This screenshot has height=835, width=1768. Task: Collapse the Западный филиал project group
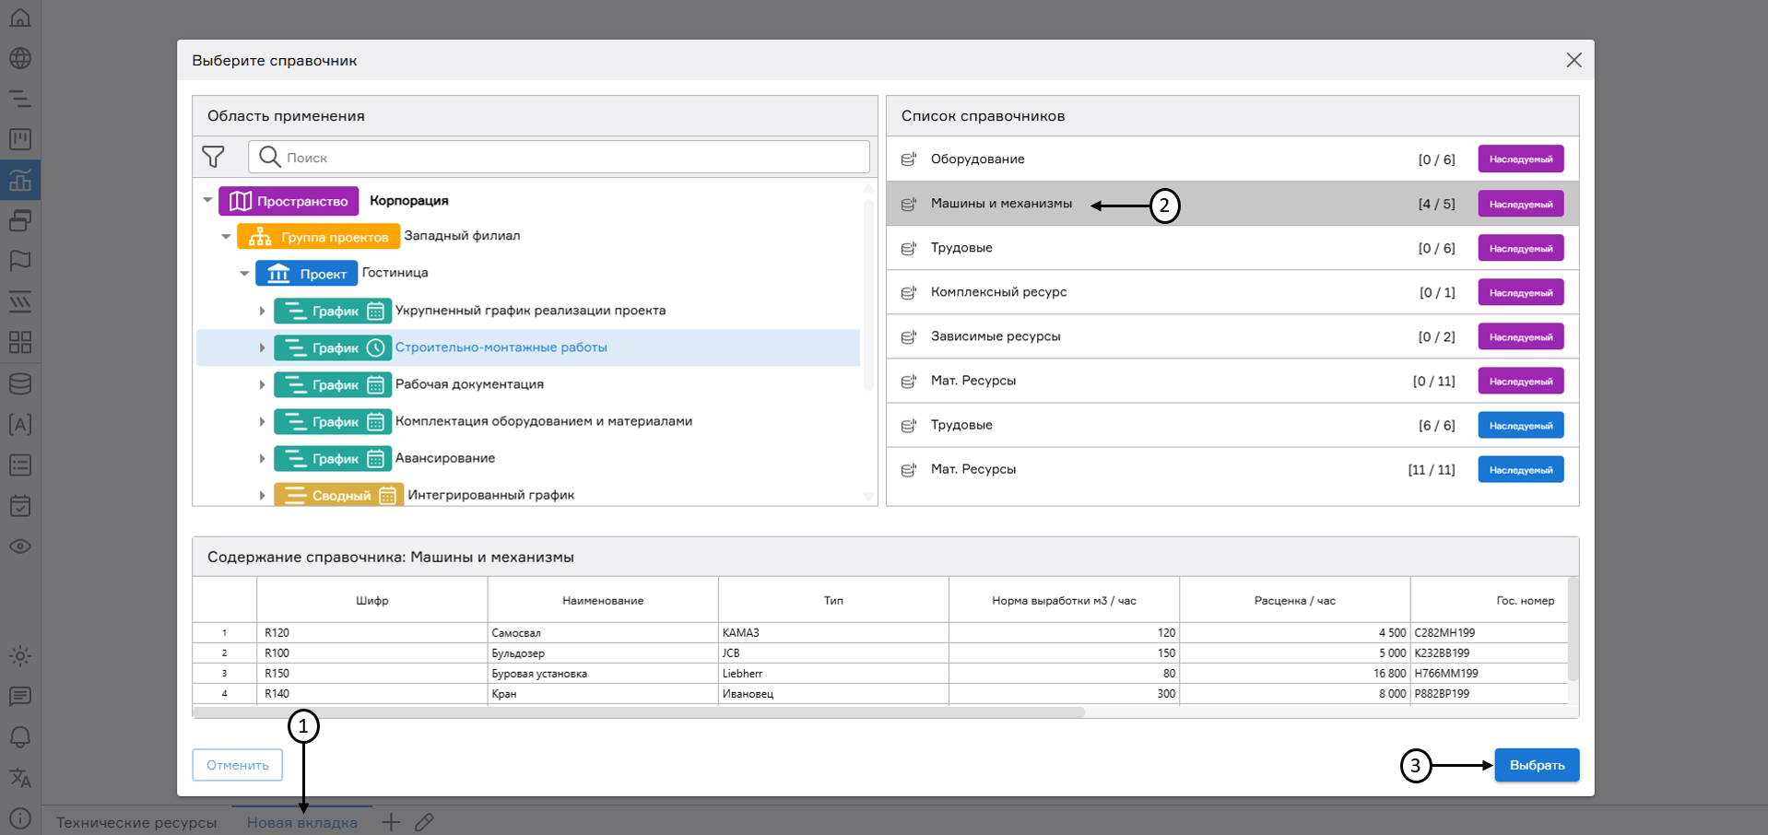coord(226,237)
